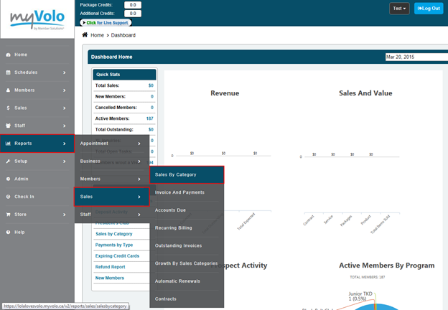This screenshot has height=310, width=448.
Task: Open Payments by Type quick link
Action: point(114,245)
